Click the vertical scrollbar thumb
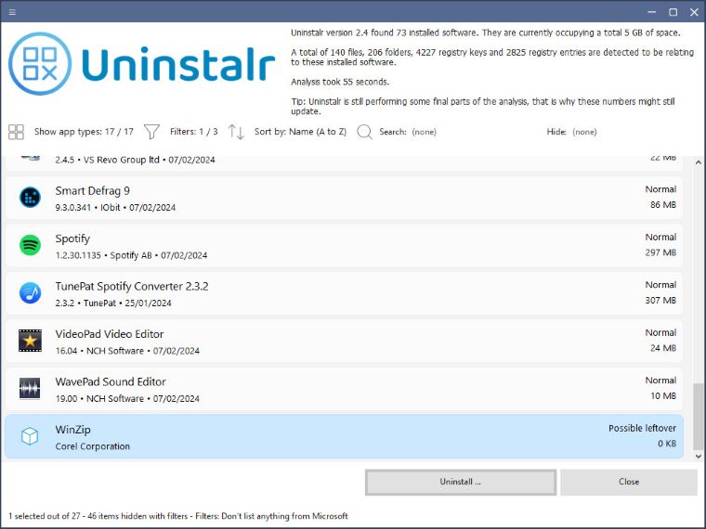Screen dimensions: 706x529 point(699,417)
